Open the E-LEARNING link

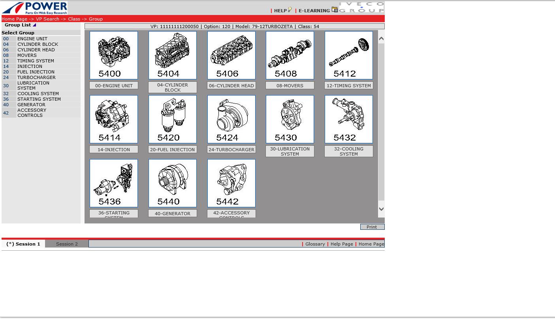pos(314,11)
